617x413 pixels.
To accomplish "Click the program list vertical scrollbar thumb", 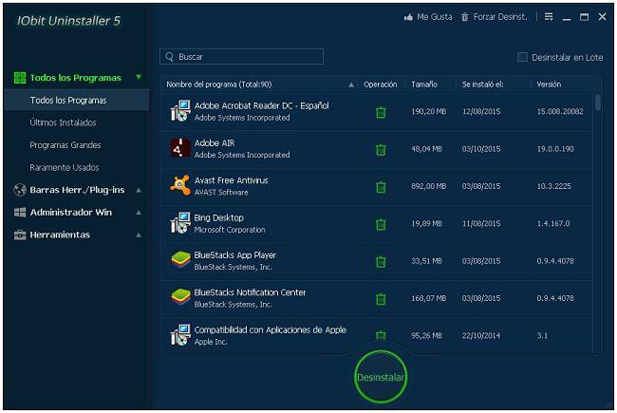I will pyautogui.click(x=598, y=103).
